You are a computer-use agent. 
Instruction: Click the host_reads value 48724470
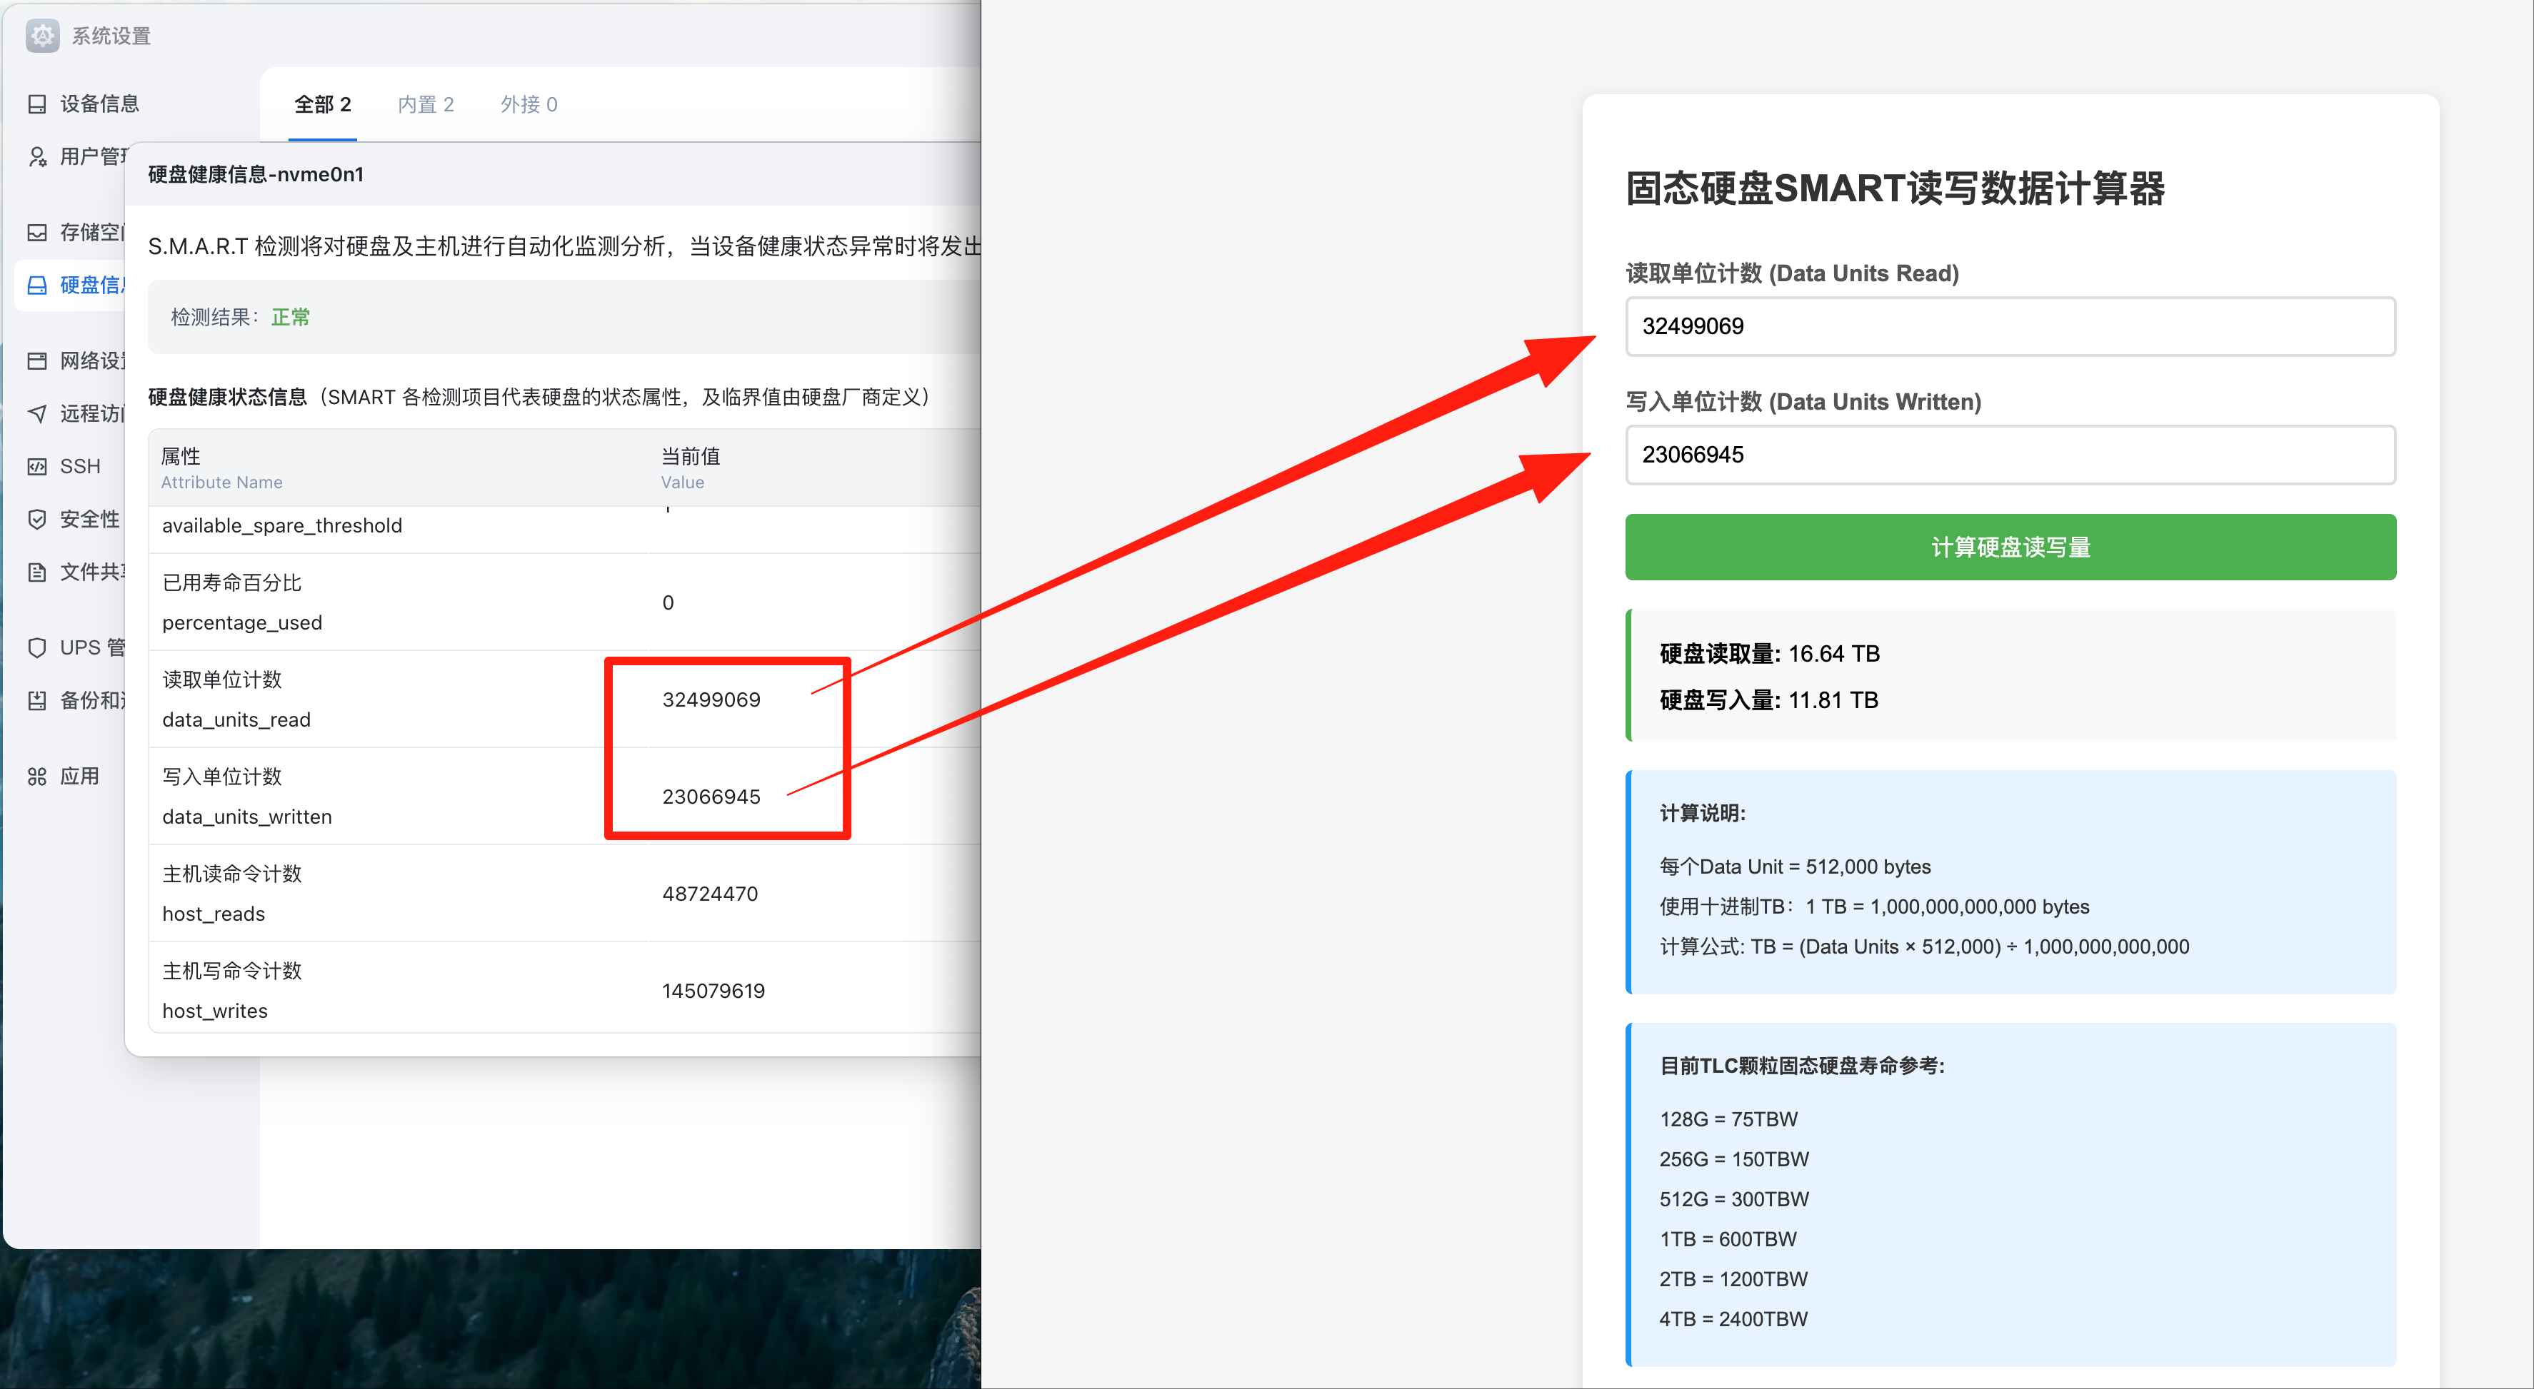[x=710, y=894]
